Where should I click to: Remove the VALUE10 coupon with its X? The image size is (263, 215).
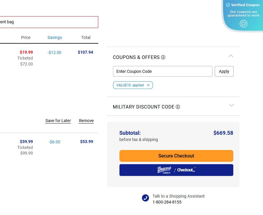point(148,85)
